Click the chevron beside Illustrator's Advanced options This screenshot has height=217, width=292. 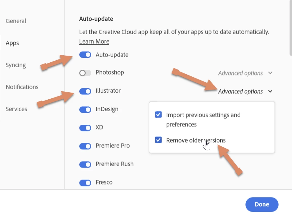coord(270,91)
